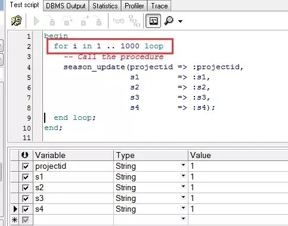Toggle the Create Profiler report button
The width and height of the screenshot is (288, 226).
pyautogui.click(x=153, y=21)
